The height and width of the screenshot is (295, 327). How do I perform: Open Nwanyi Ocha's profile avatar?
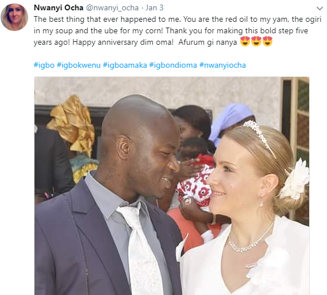pos(14,17)
